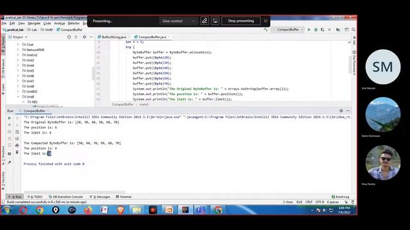Open the Give control dropdown
The image size is (410, 230).
pos(178,21)
